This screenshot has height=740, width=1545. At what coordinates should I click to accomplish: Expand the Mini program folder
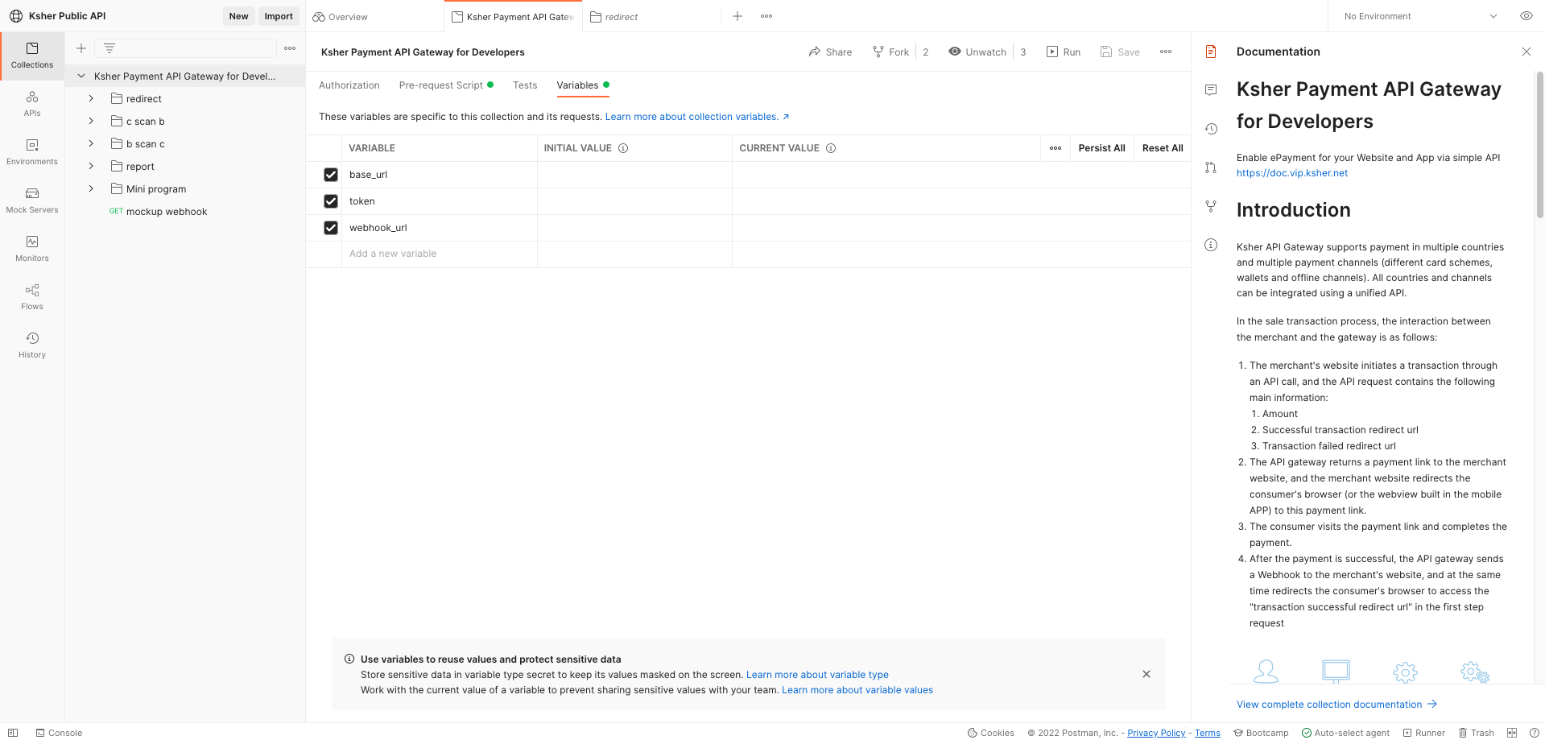tap(91, 188)
